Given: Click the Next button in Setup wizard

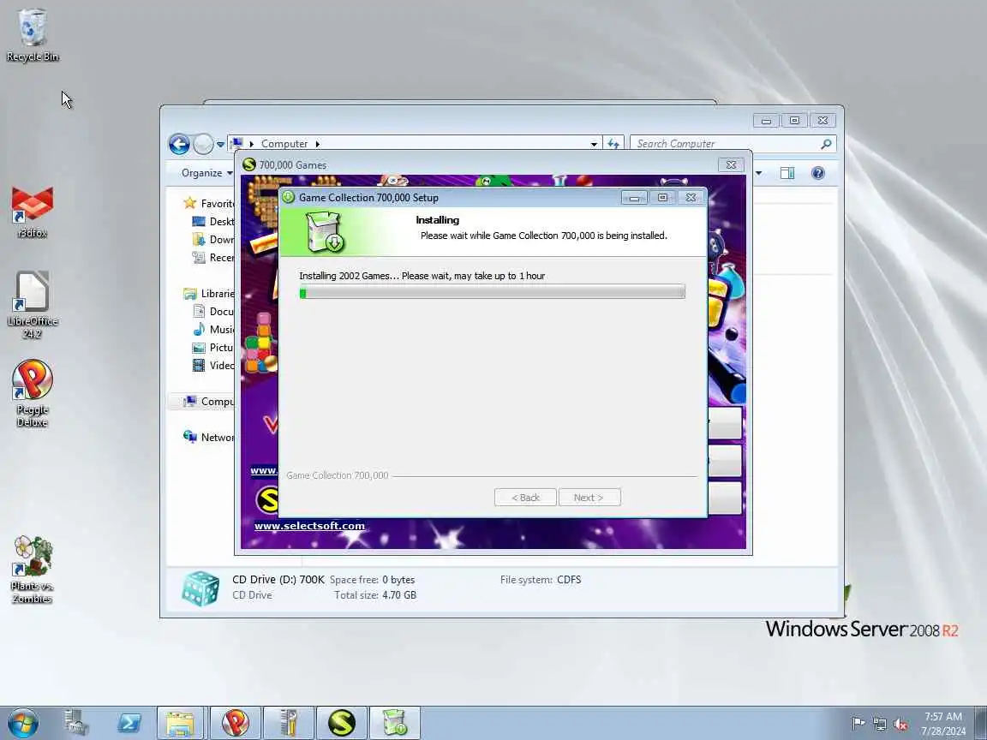Looking at the screenshot, I should click(589, 497).
